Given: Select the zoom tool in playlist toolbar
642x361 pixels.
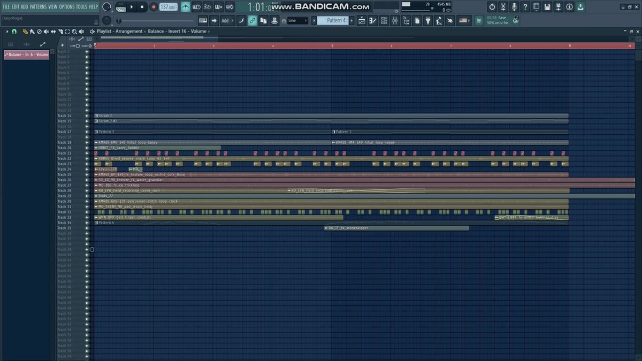Looking at the screenshot, I should (x=74, y=32).
